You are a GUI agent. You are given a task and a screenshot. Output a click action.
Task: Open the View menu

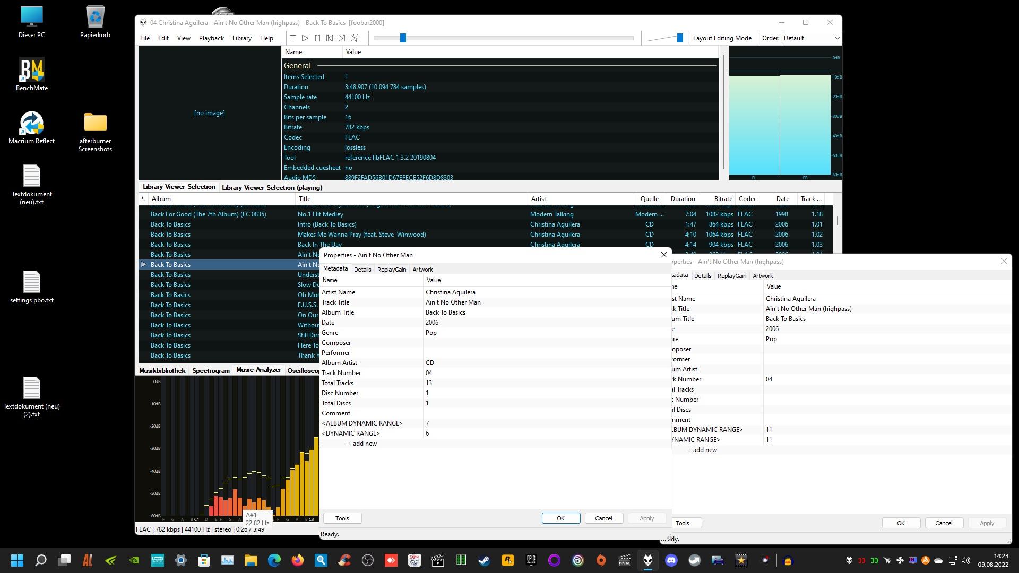point(184,38)
